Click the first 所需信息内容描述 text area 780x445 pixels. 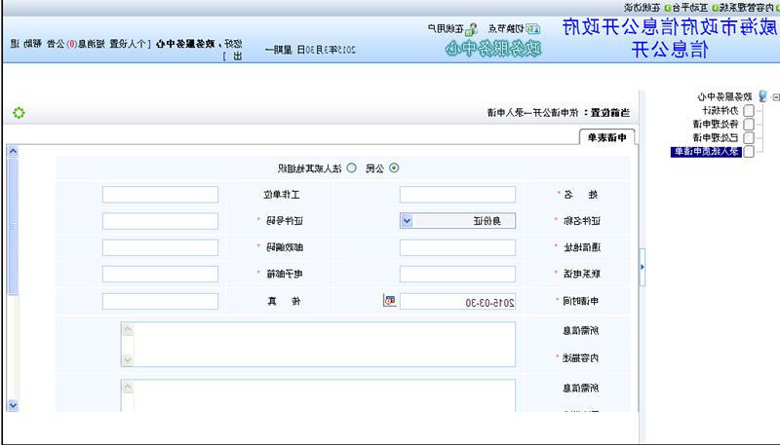(x=318, y=344)
